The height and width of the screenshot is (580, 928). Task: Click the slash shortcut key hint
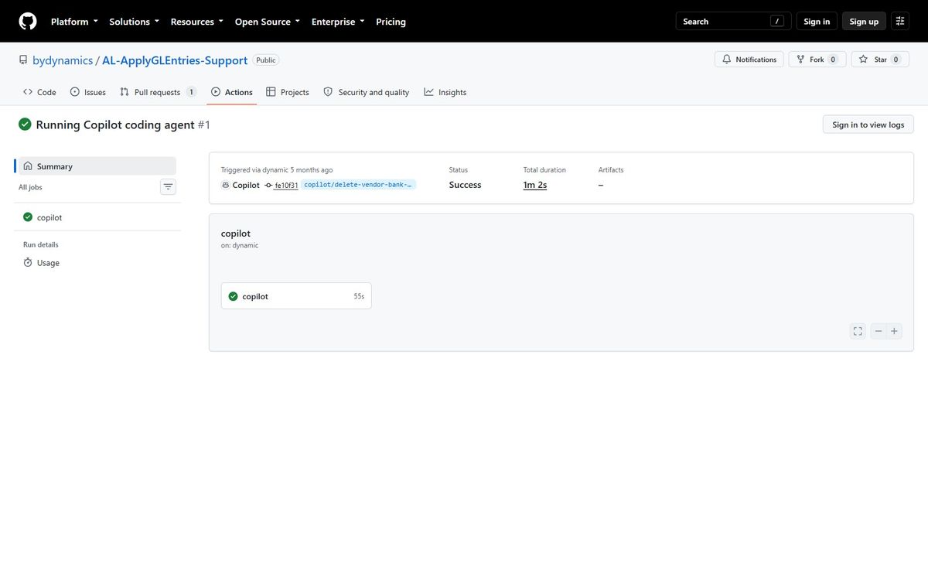click(778, 22)
